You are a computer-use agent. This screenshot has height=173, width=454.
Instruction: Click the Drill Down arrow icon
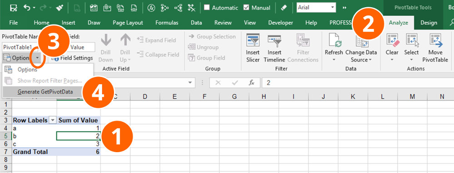click(x=106, y=40)
